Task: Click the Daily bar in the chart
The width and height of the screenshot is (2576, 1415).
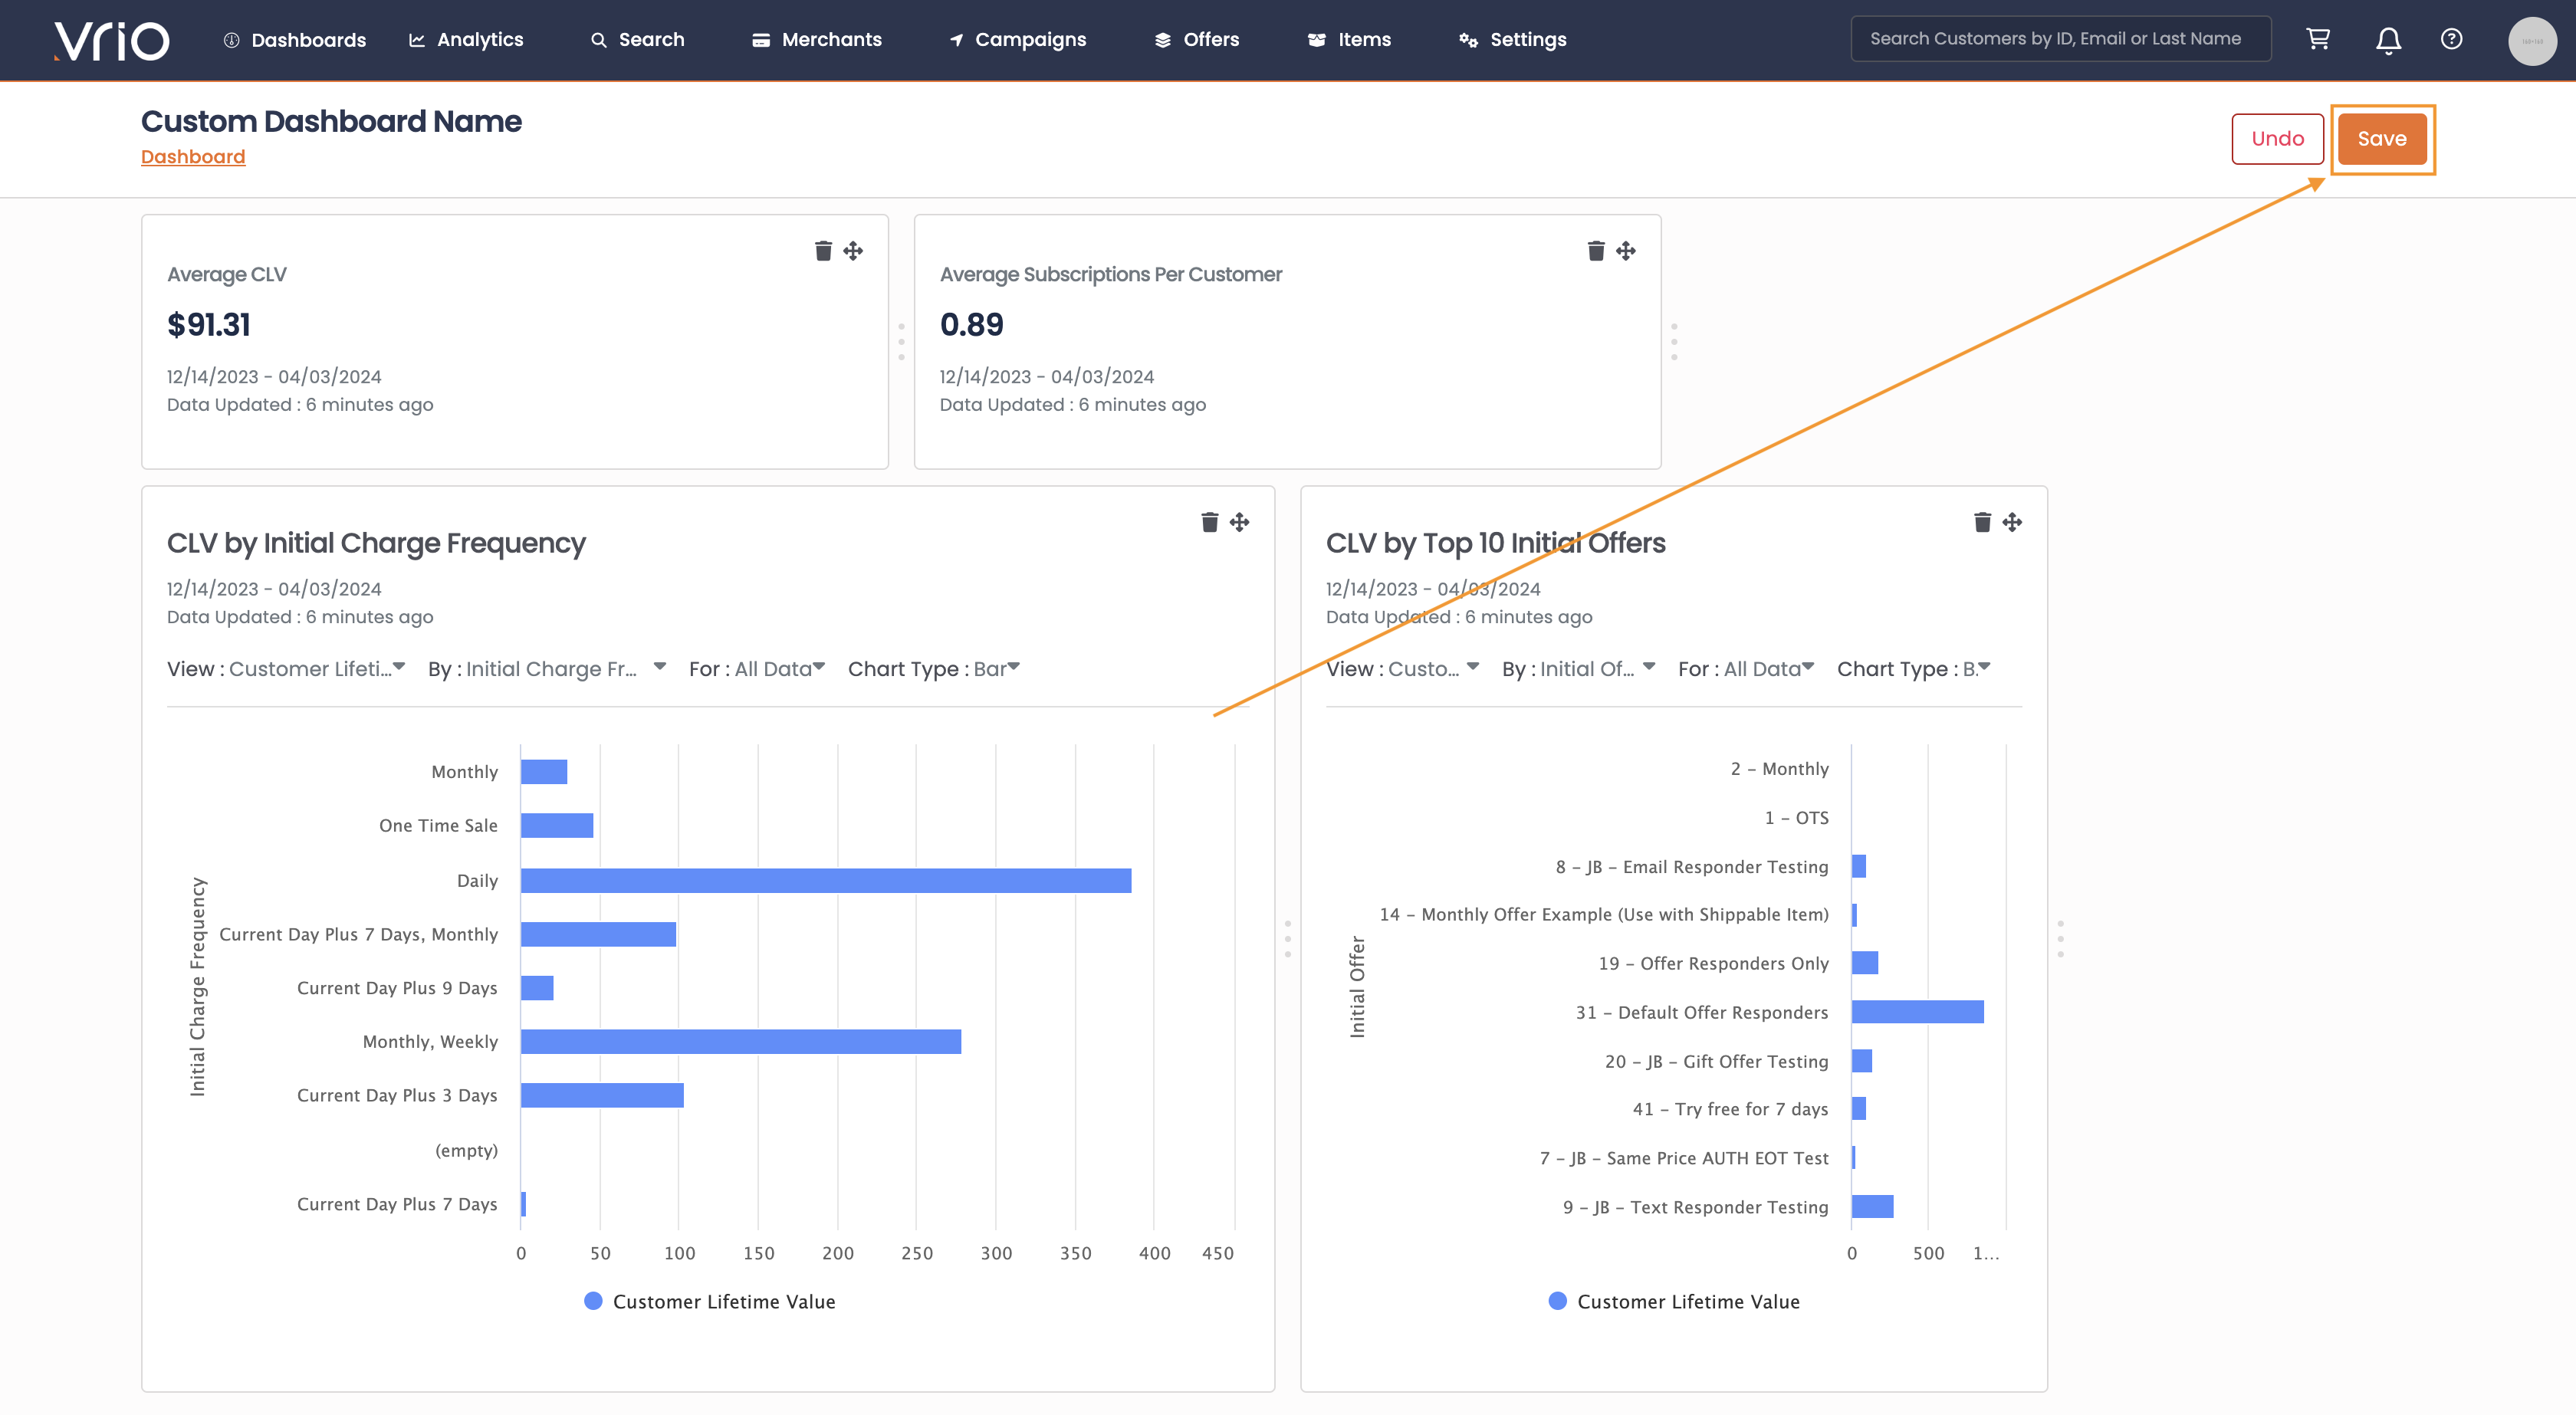Action: point(826,880)
